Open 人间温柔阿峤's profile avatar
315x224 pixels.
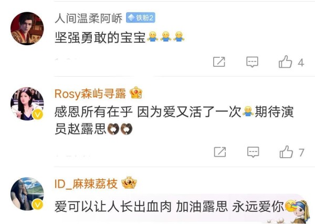click(x=27, y=28)
